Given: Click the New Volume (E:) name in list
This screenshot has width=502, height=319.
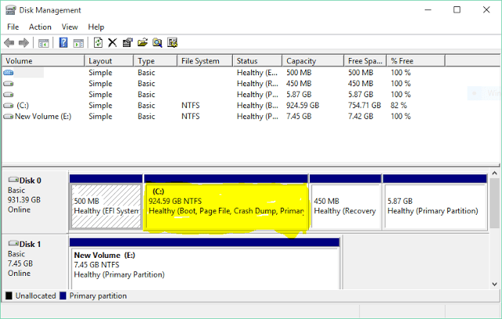Looking at the screenshot, I should point(43,117).
